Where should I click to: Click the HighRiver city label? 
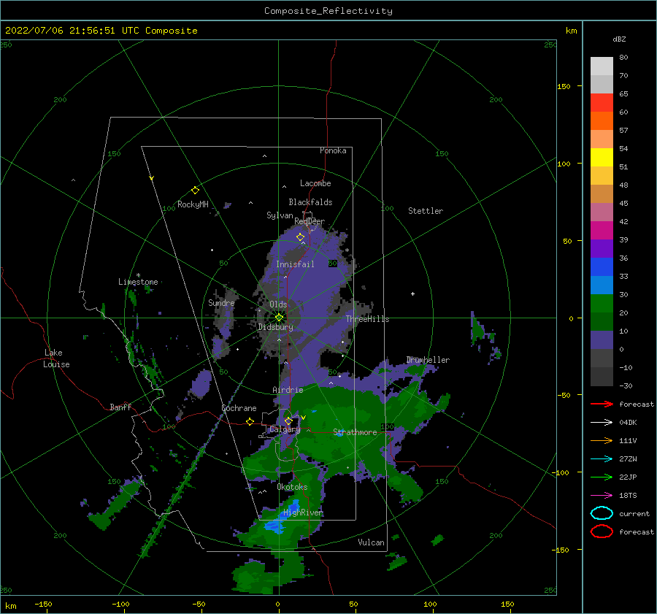pyautogui.click(x=303, y=513)
